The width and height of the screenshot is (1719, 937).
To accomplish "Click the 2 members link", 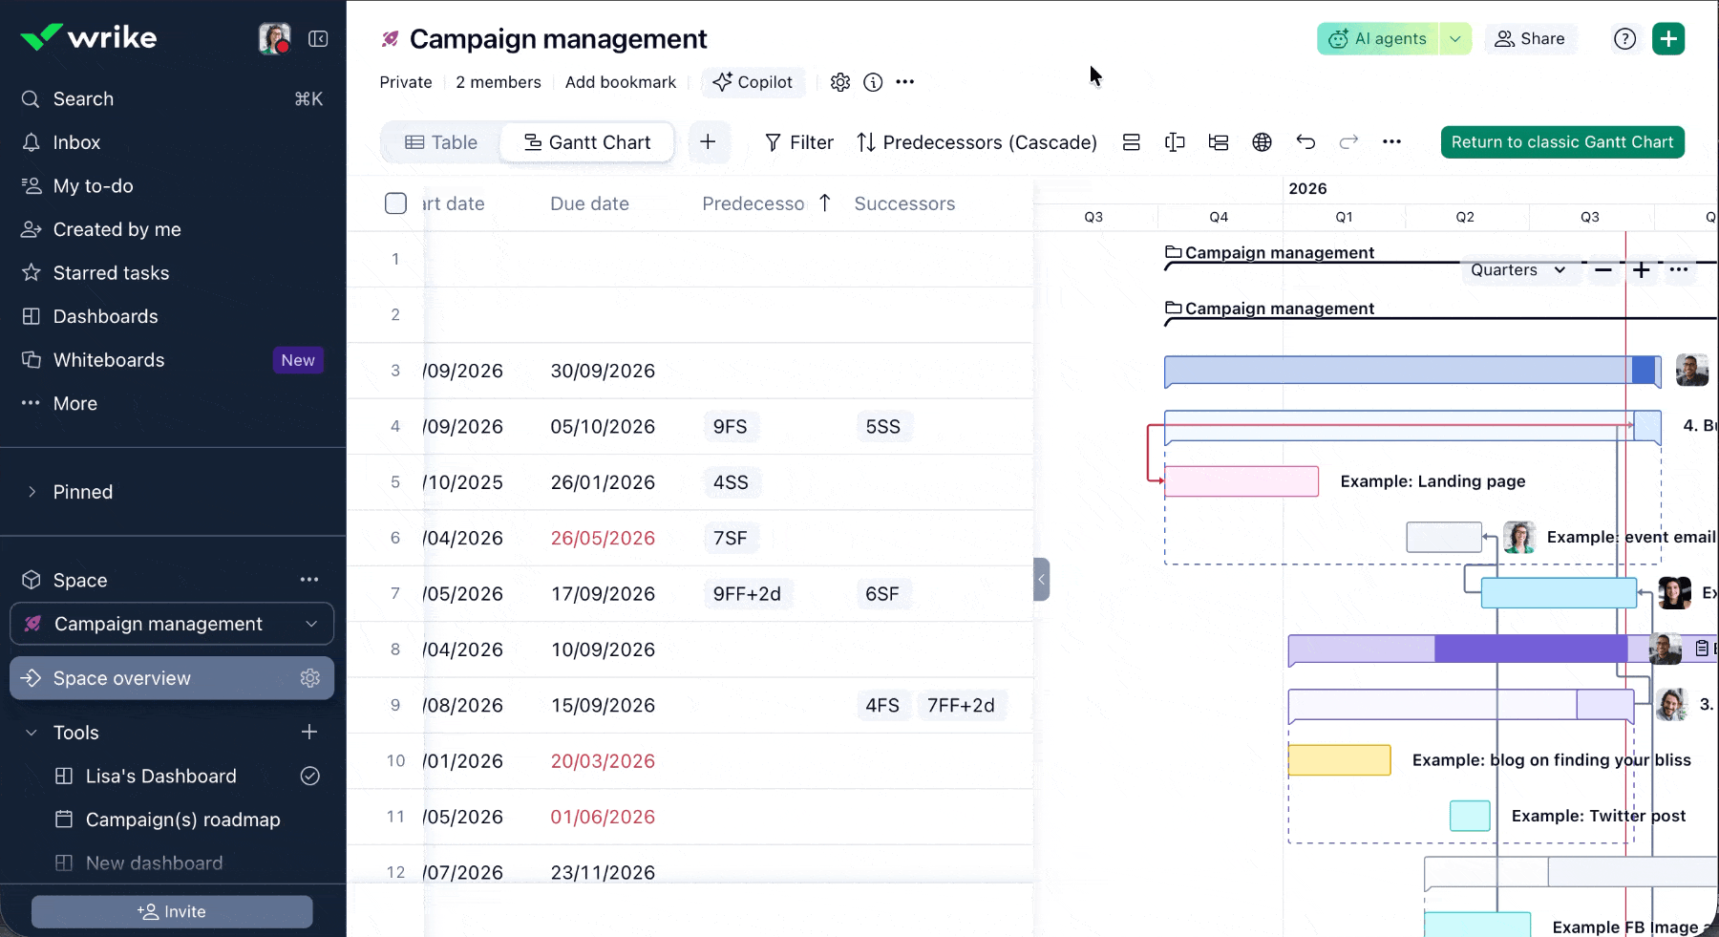I will coord(499,82).
